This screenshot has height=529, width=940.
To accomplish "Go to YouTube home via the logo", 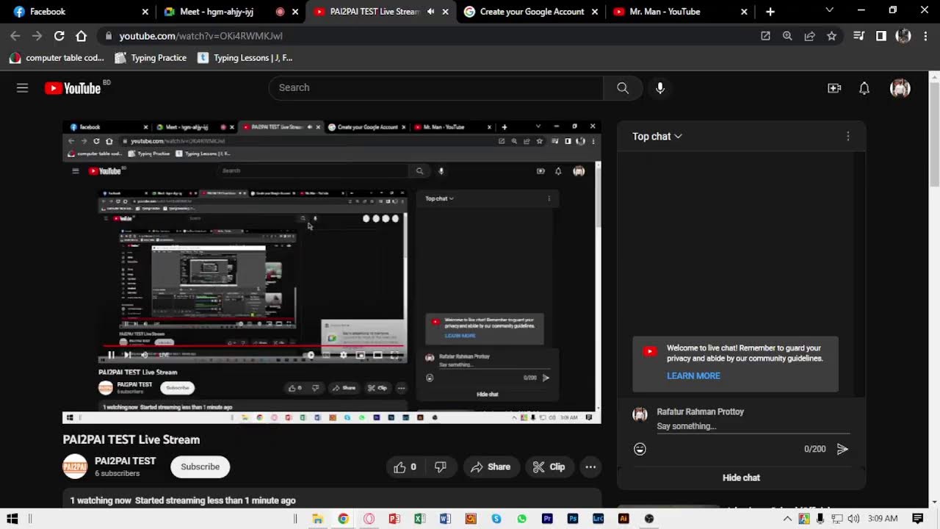I will 73,88.
